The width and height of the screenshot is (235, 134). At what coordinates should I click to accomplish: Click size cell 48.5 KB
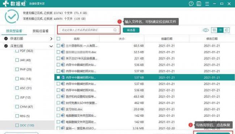(138, 97)
